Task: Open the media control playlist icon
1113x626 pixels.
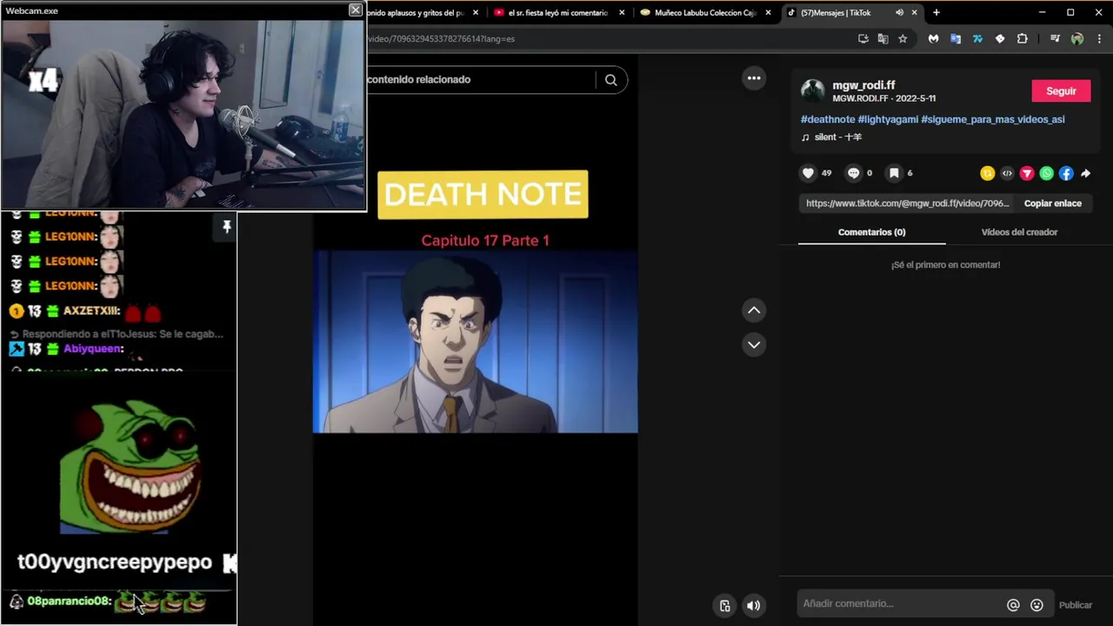Action: click(1055, 38)
